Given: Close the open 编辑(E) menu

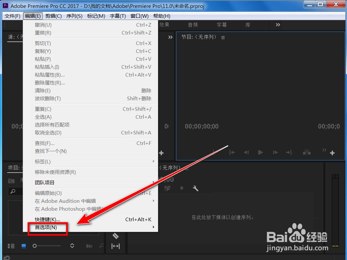Looking at the screenshot, I should pos(33,16).
